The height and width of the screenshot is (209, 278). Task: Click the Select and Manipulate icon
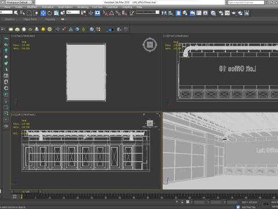pyautogui.click(x=91, y=13)
